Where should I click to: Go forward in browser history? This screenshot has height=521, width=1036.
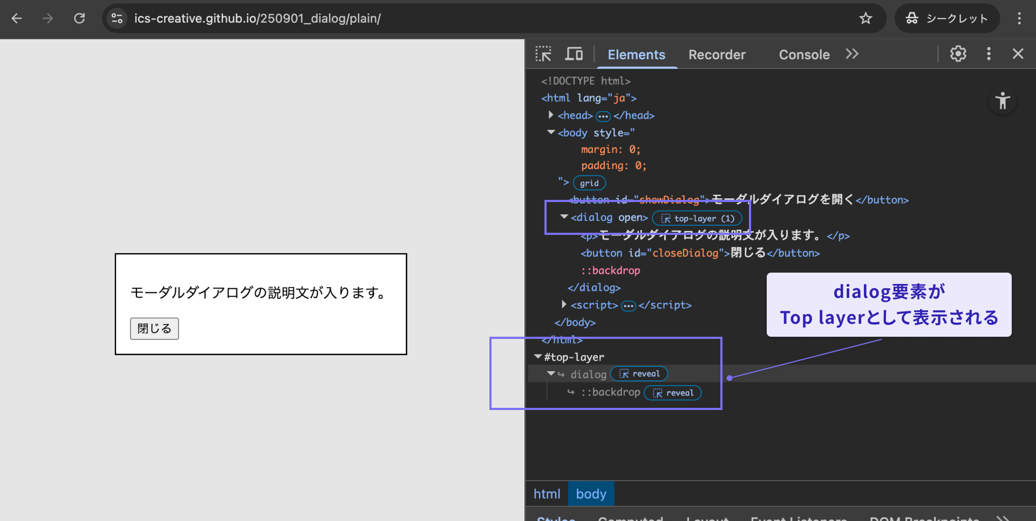(x=48, y=18)
